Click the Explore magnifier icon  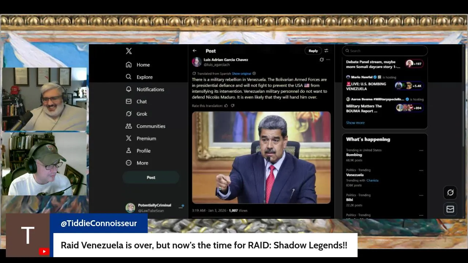(x=129, y=77)
